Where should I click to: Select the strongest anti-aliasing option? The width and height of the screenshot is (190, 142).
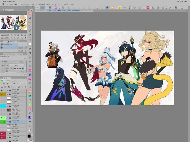point(23,68)
